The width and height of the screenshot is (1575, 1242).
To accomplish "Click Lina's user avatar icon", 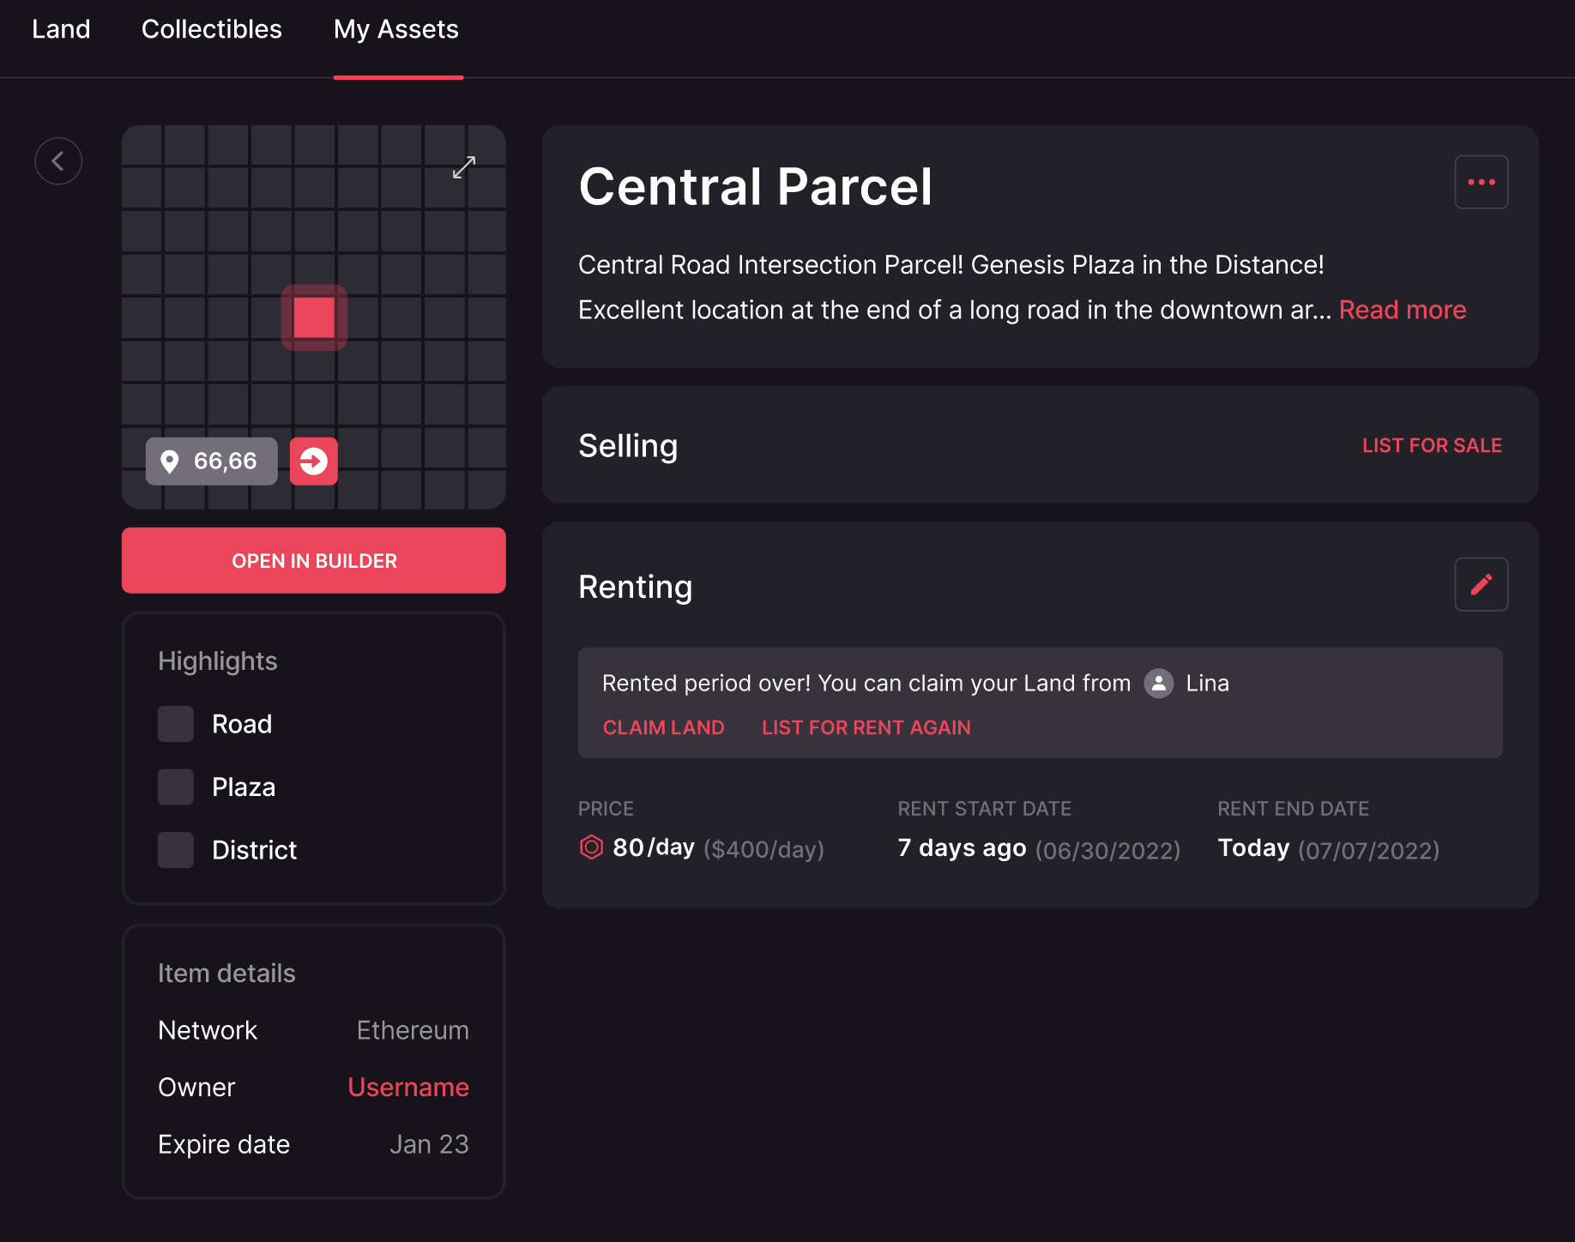I will [x=1158, y=684].
